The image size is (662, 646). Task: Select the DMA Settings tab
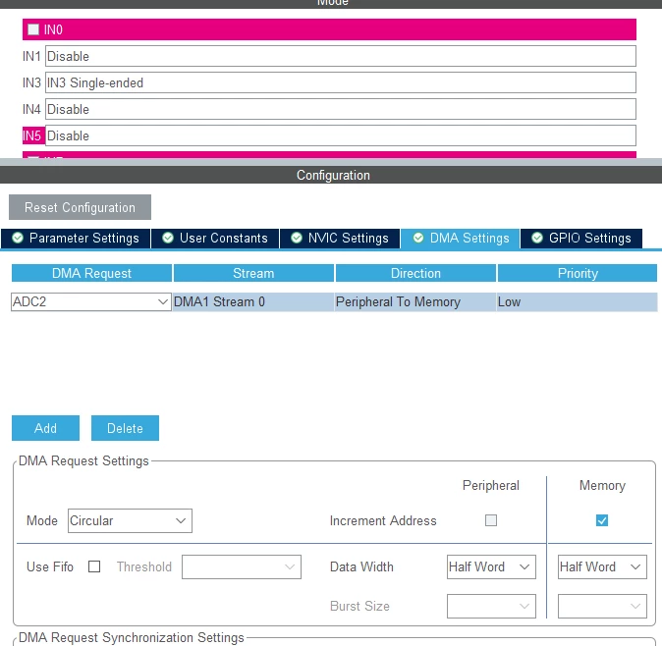461,239
